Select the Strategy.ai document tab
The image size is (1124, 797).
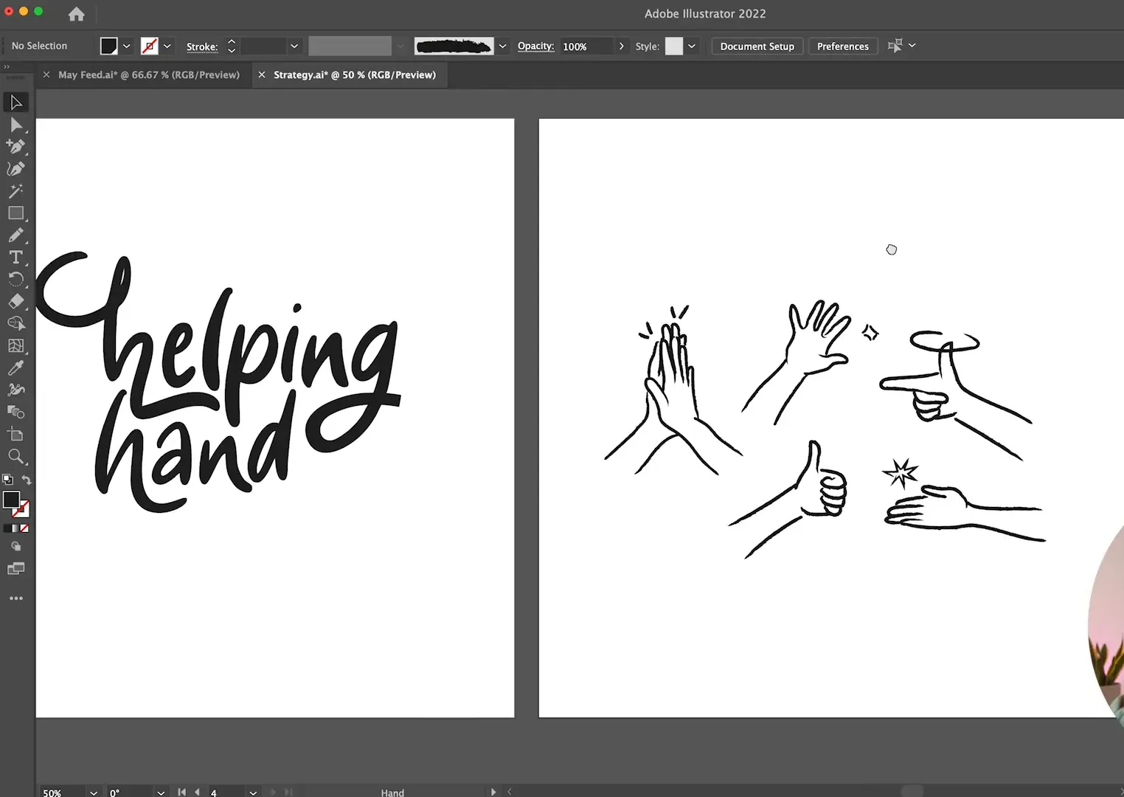coord(353,74)
